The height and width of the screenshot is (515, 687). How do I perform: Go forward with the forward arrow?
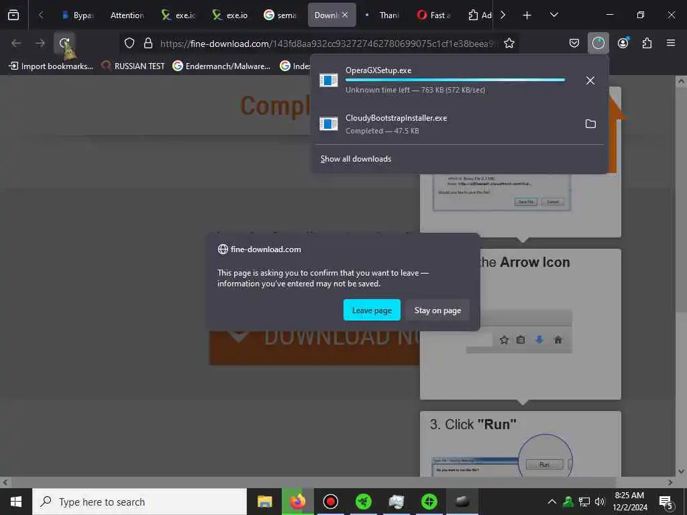[40, 43]
